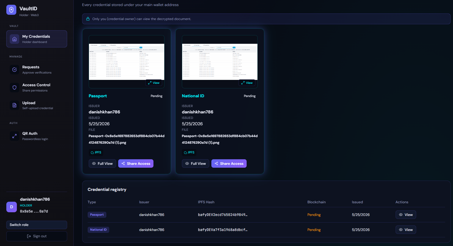Click Pending status in National ID registry row
The height and width of the screenshot is (246, 453).
point(314,230)
